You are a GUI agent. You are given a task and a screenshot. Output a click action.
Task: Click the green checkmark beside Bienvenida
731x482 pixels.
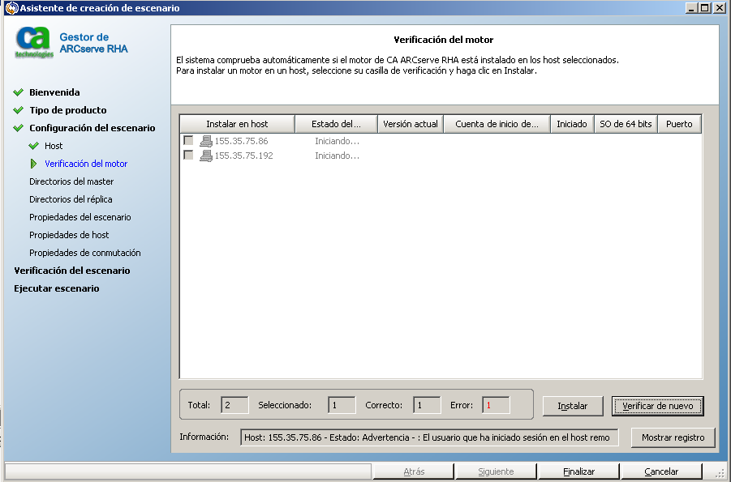coord(18,92)
